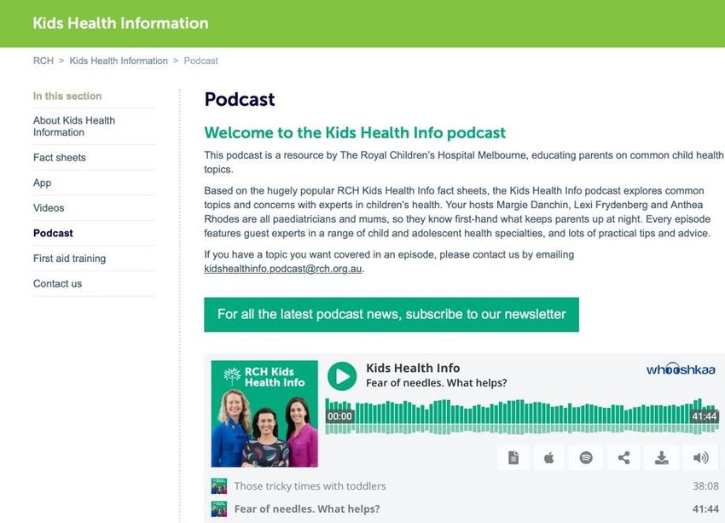Click the Kids Health Information header title

click(120, 23)
